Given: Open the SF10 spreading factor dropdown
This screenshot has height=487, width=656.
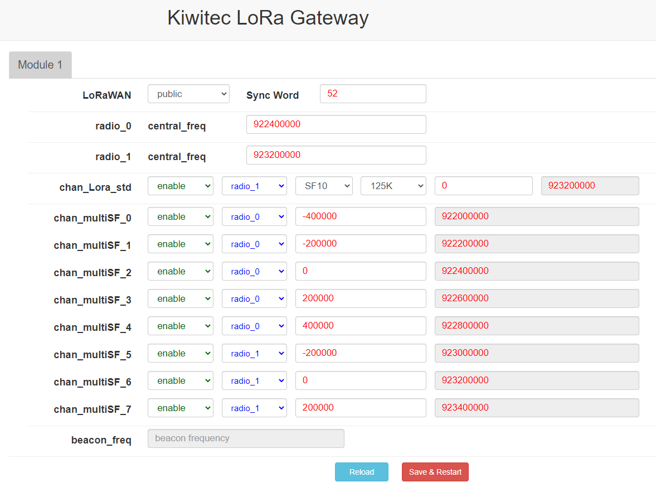Looking at the screenshot, I should (324, 186).
